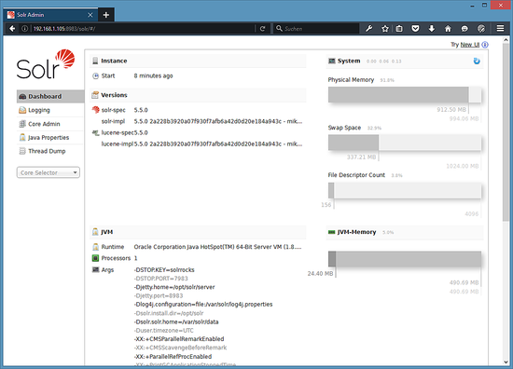Click the Swap Space usage bar

[405, 143]
